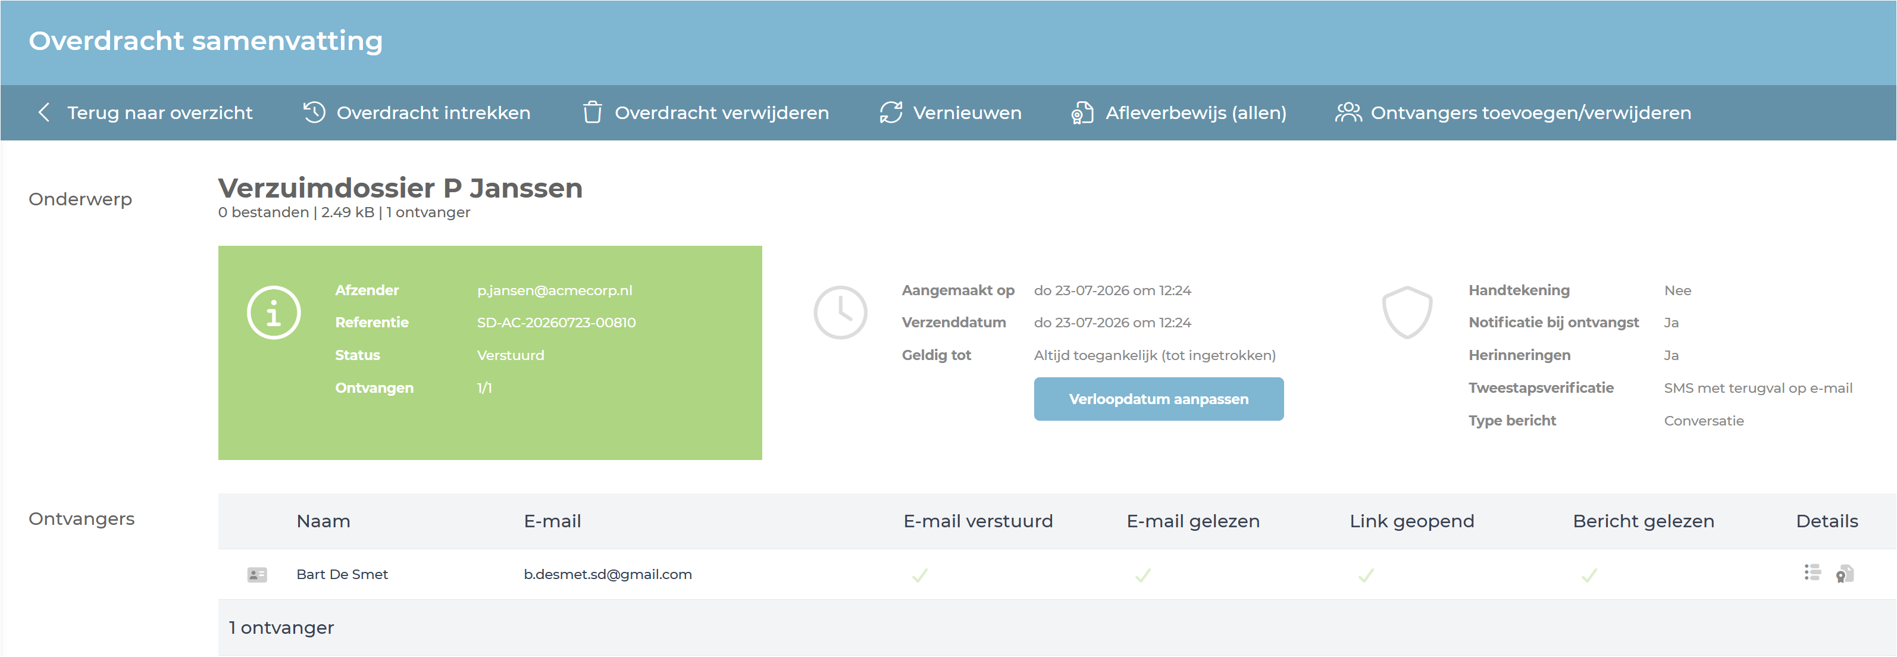Open Afleverbewijs (allen)
1897x657 pixels.
click(x=1196, y=112)
